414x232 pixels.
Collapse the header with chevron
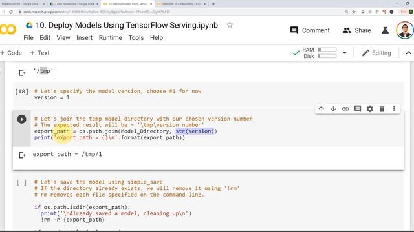[x=408, y=53]
